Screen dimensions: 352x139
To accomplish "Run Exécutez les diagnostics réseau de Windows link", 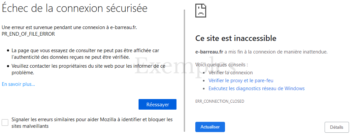I will tap(257, 88).
